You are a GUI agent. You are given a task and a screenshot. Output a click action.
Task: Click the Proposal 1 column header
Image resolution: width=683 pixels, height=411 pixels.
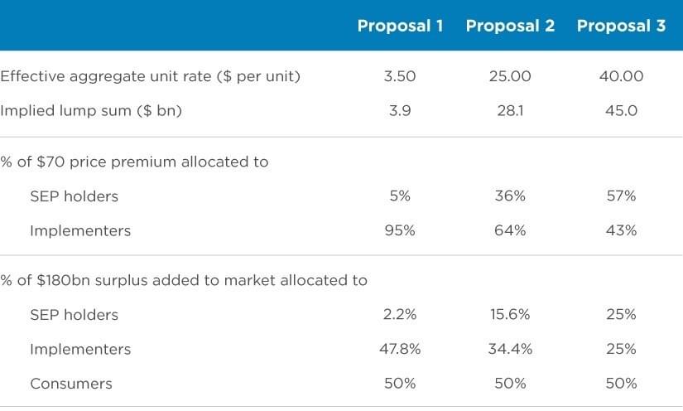(400, 26)
